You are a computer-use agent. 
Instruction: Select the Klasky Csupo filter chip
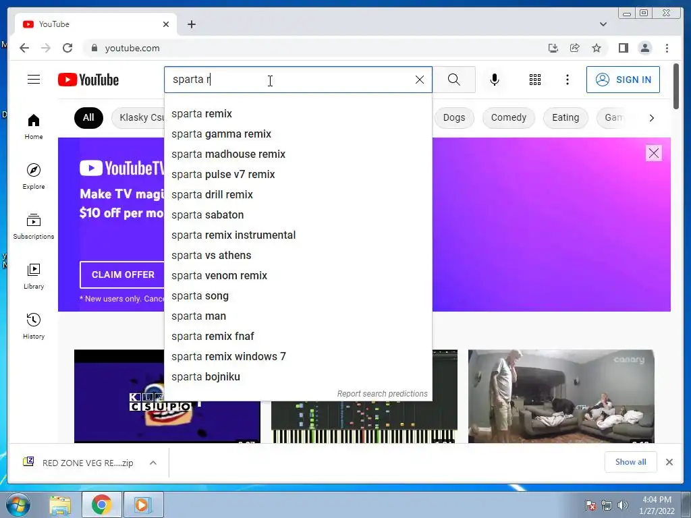click(x=138, y=117)
